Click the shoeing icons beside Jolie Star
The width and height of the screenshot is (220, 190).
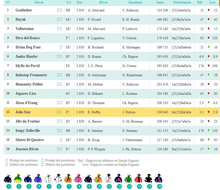[x=59, y=112]
